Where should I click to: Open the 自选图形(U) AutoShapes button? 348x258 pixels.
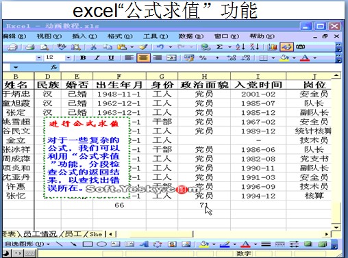[27, 244]
